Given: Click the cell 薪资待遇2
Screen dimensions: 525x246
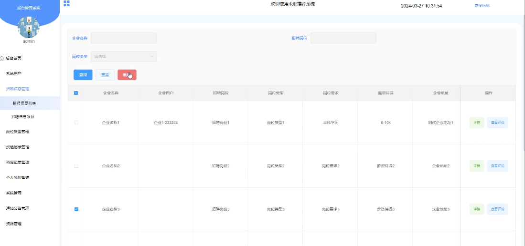Looking at the screenshot, I should pyautogui.click(x=386, y=166).
